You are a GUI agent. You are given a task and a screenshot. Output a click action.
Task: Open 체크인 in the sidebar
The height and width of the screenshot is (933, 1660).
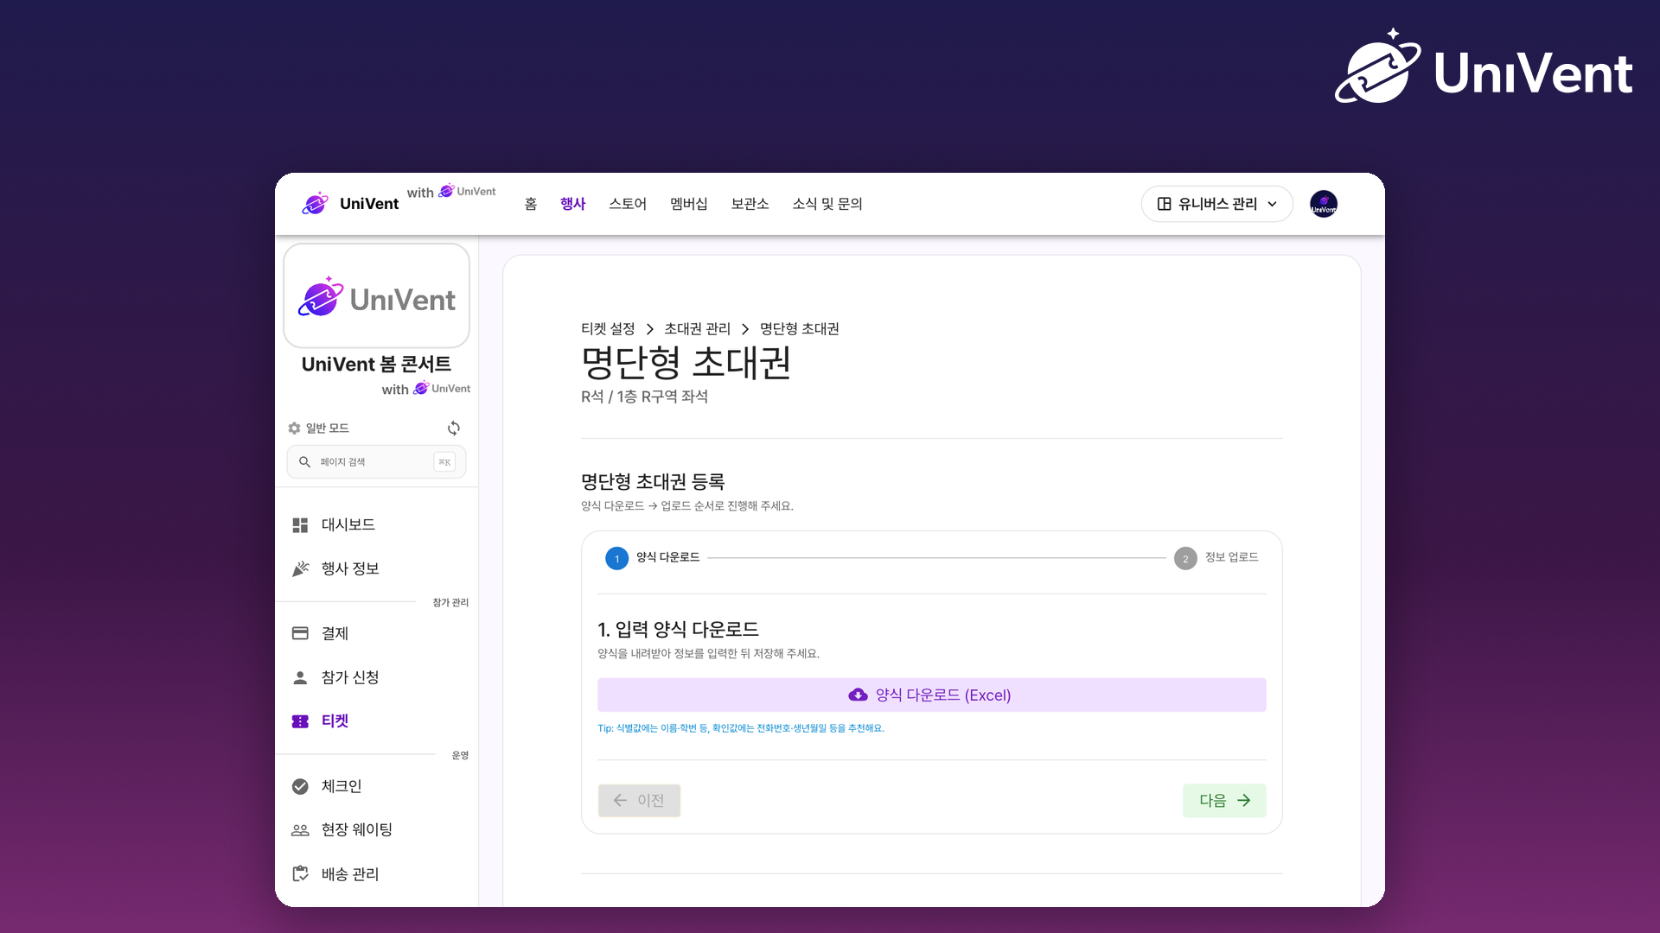click(x=377, y=786)
